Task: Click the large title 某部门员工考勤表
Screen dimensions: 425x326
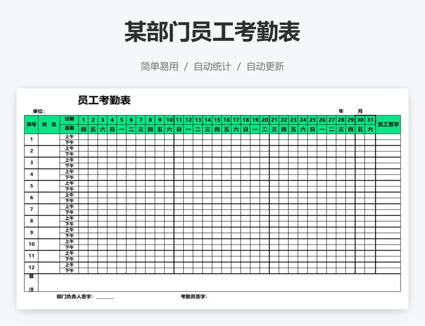Action: click(212, 32)
